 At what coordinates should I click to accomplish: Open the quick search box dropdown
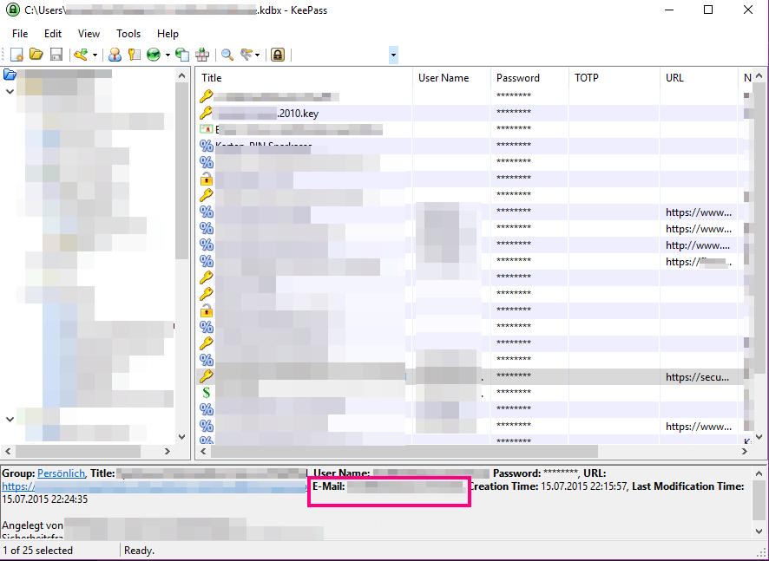coord(392,54)
